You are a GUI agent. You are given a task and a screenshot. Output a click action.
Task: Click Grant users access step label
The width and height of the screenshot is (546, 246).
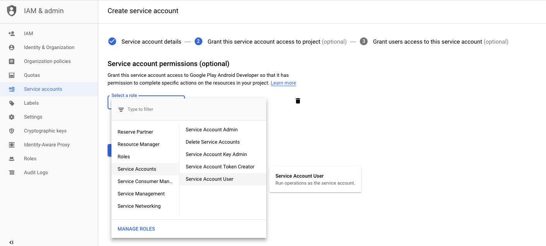[x=441, y=42]
